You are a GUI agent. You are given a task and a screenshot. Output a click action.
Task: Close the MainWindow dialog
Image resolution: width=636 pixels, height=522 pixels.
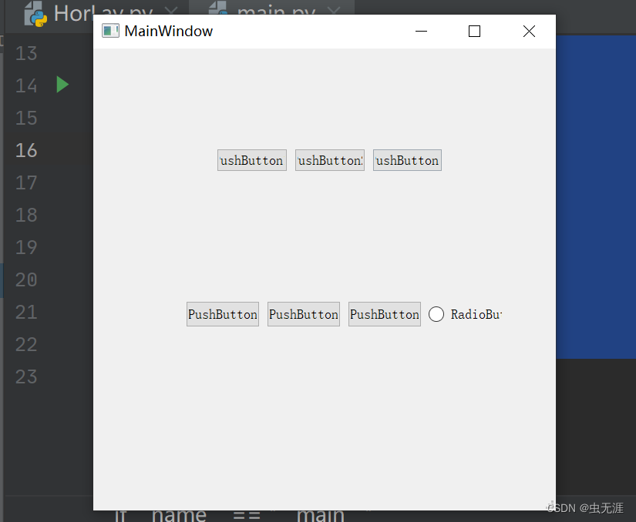pyautogui.click(x=529, y=32)
